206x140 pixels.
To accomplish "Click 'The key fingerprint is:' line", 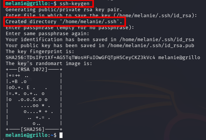I will pos(39,51).
